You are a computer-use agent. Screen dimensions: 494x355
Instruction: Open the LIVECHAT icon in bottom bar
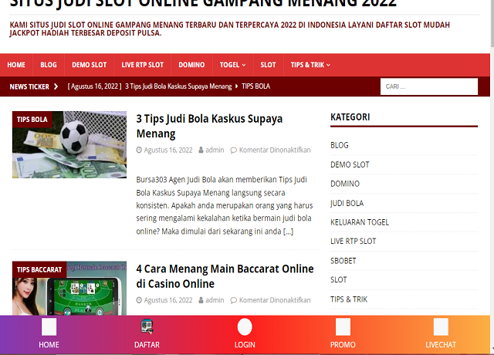(441, 327)
